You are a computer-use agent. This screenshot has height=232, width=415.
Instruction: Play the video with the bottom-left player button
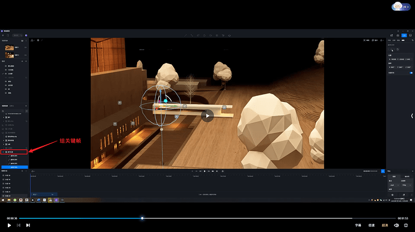(x=9, y=225)
